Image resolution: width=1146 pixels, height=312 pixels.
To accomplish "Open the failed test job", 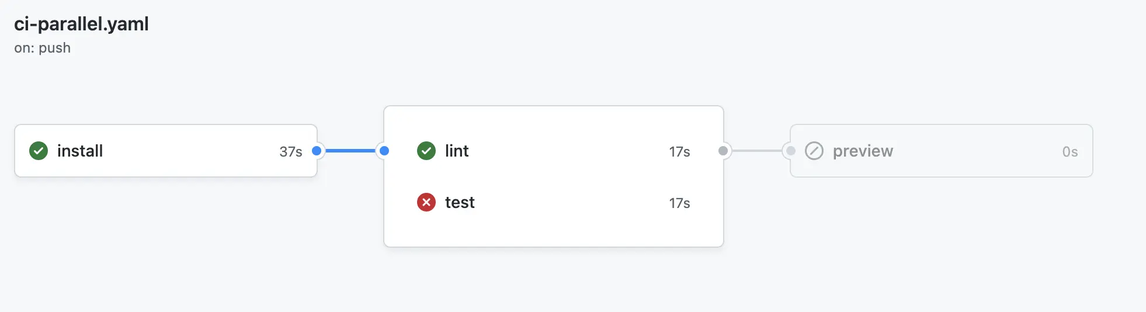I will pyautogui.click(x=554, y=202).
